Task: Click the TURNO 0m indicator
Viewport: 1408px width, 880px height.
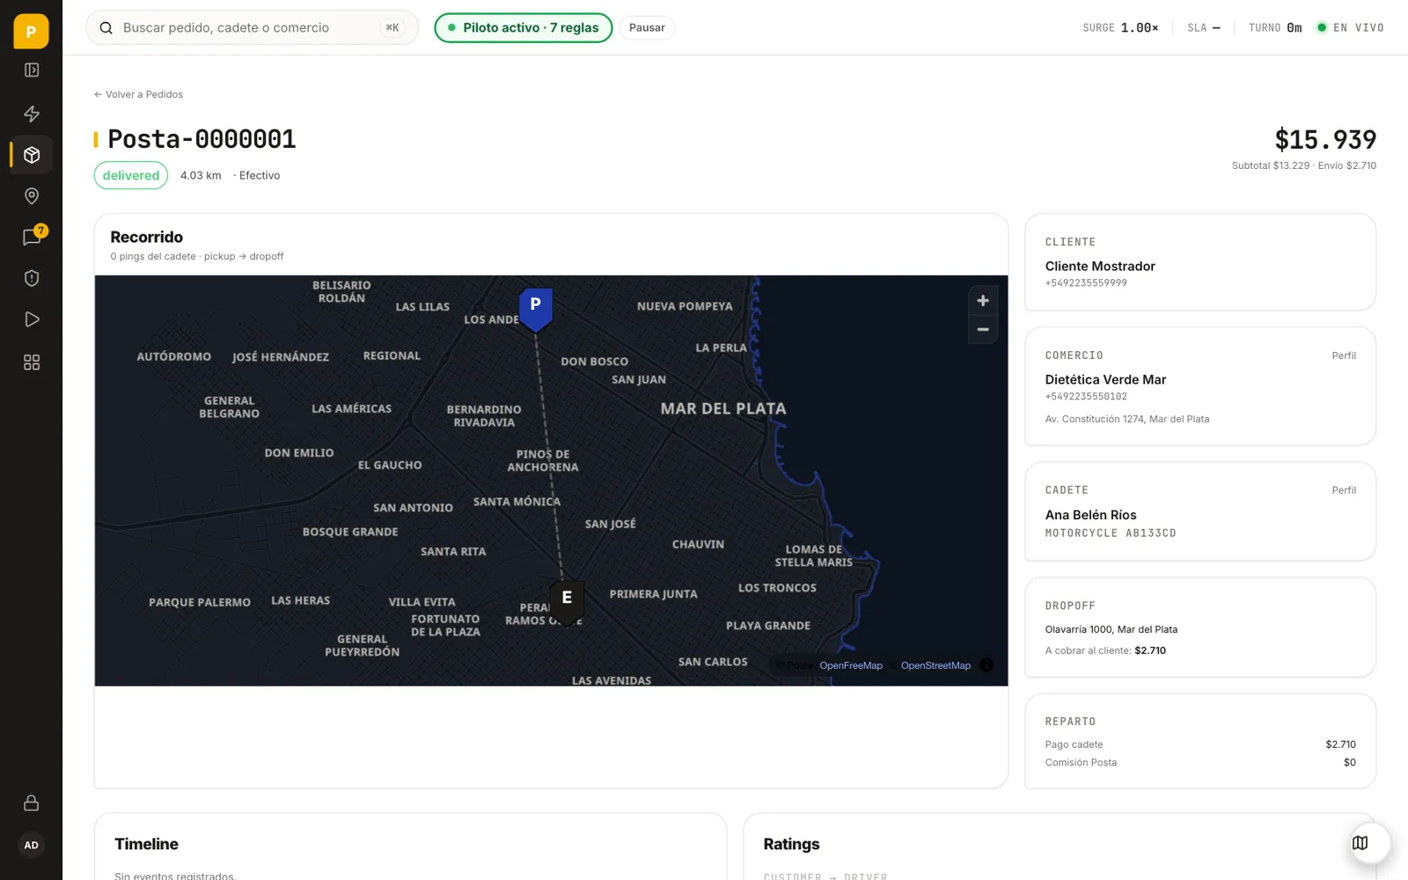Action: [x=1274, y=28]
